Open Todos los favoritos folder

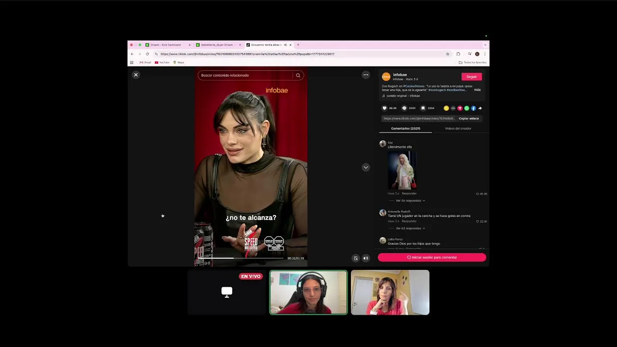pyautogui.click(x=473, y=62)
